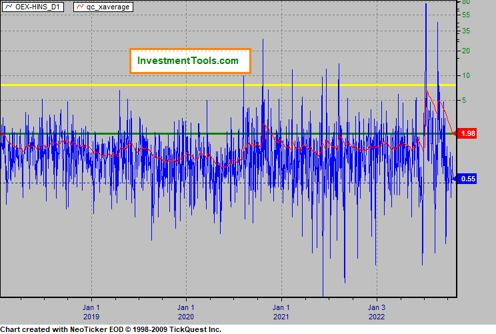Image resolution: width=496 pixels, height=334 pixels.
Task: Click the red line icon beside qc_xaverage
Action: (x=81, y=7)
